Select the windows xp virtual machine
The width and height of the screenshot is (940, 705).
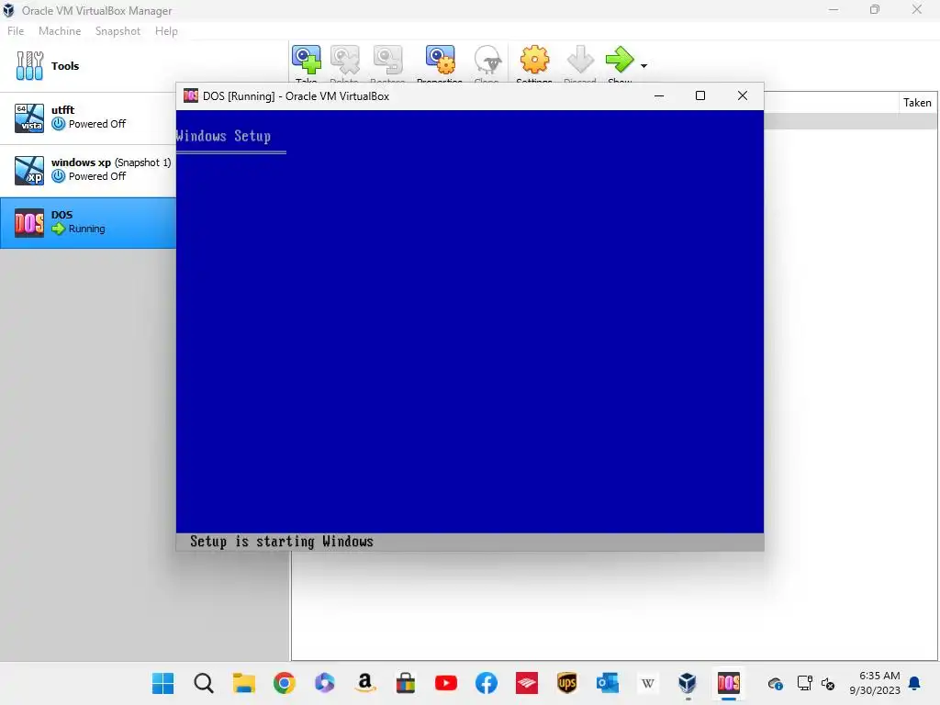88,170
